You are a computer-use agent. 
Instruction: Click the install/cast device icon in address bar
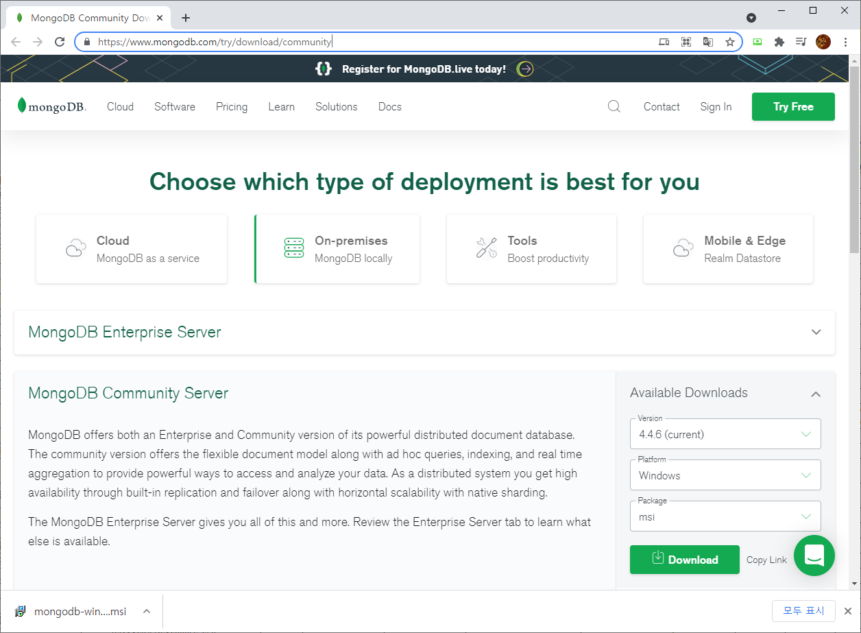(x=664, y=42)
